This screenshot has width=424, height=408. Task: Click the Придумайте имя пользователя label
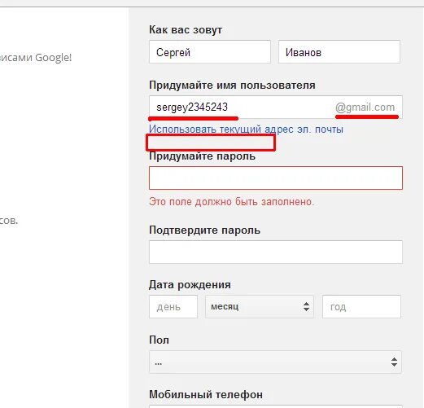(x=232, y=86)
